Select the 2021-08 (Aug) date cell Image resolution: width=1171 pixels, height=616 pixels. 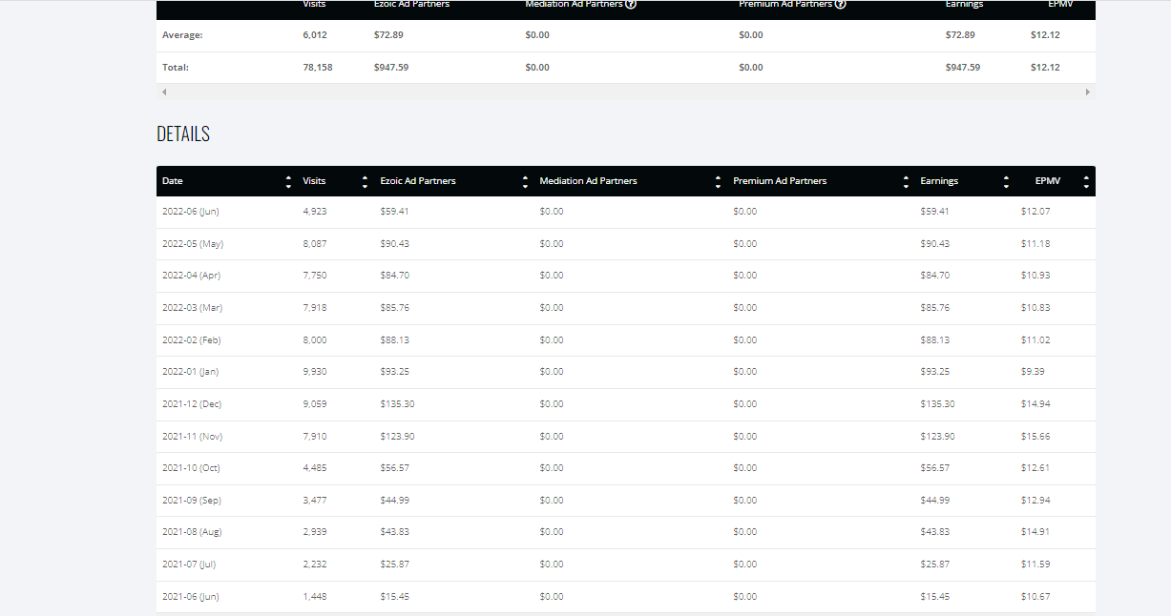tap(192, 532)
